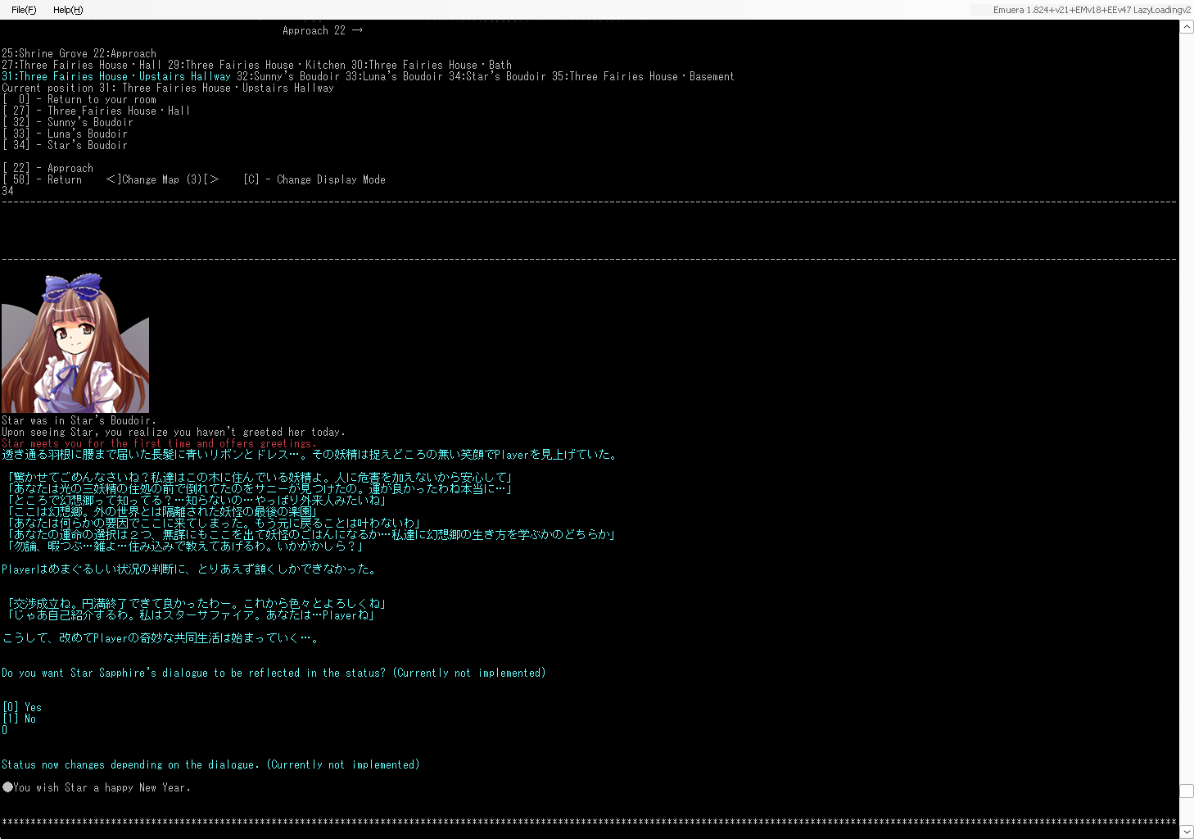The height and width of the screenshot is (839, 1194).
Task: Open the Help(H) menu
Action: [68, 10]
